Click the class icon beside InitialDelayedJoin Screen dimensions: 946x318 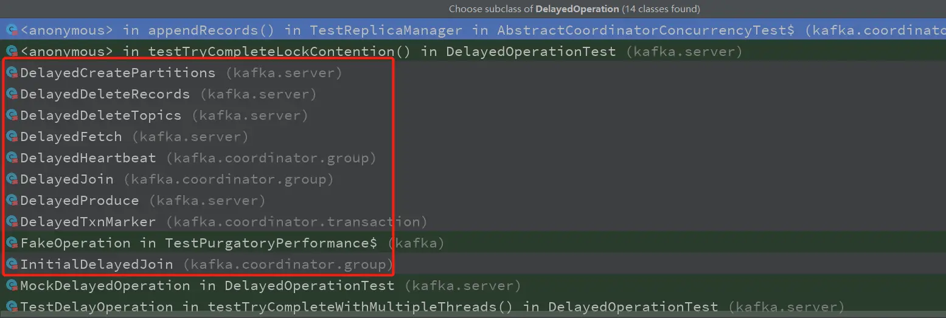[x=12, y=264]
